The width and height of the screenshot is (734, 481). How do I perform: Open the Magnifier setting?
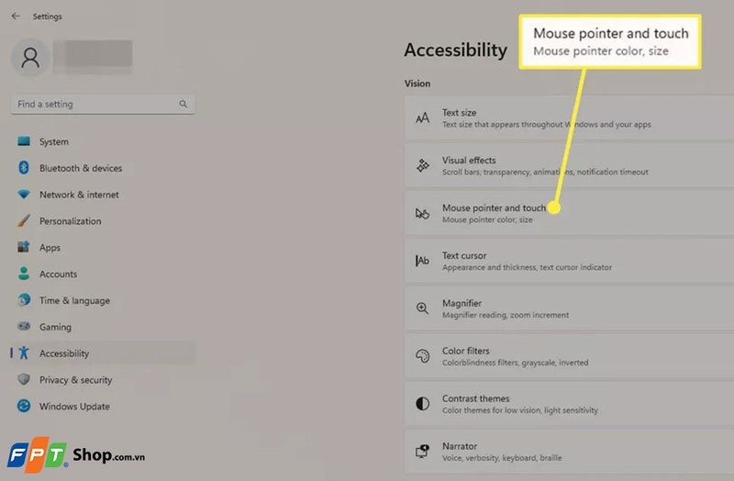(x=569, y=308)
